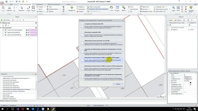Click purple color swatch of Квартал layer
This screenshot has width=198, height=111.
pos(33,32)
